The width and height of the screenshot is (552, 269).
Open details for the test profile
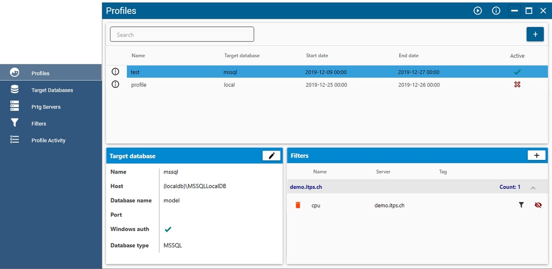(115, 72)
